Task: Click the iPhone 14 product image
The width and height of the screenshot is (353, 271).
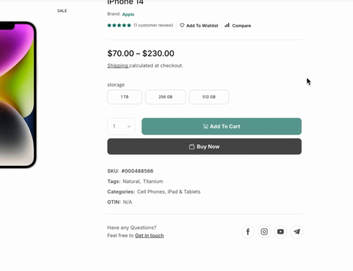Action: [16, 94]
